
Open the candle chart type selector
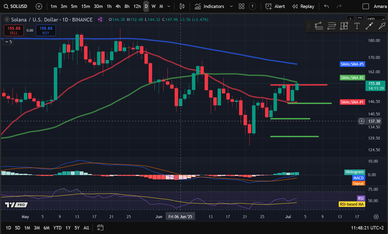(x=182, y=6)
